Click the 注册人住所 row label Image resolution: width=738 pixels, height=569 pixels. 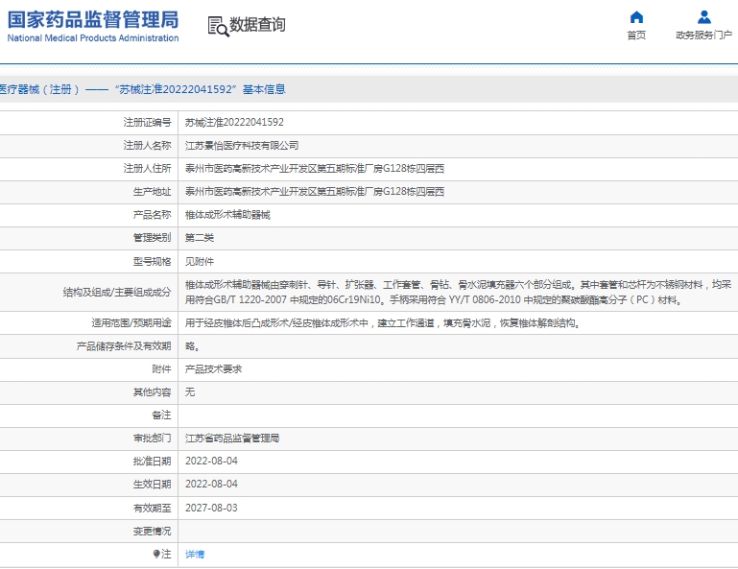(148, 169)
